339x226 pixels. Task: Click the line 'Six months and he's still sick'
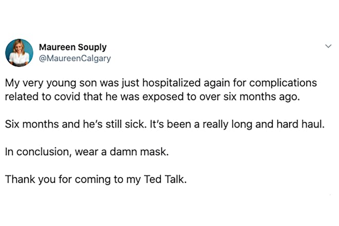point(165,124)
